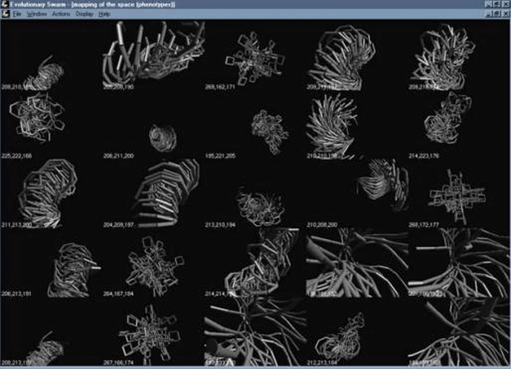Restore the inner document window
This screenshot has height=369, width=511.
pyautogui.click(x=497, y=14)
